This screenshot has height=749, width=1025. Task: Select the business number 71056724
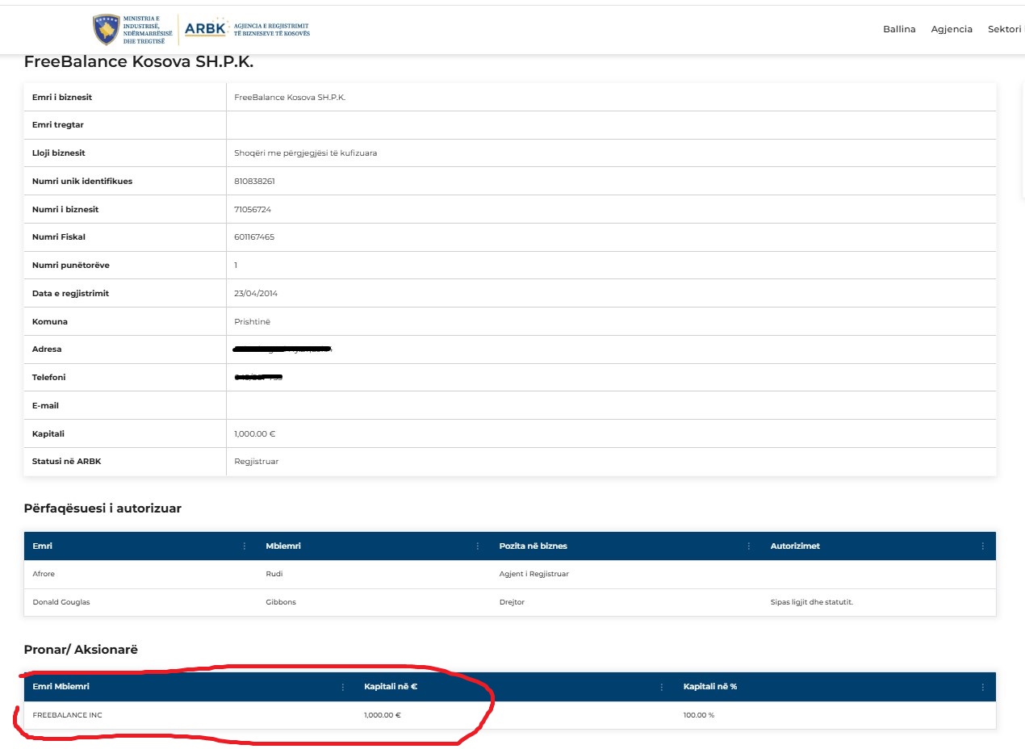[x=253, y=210]
